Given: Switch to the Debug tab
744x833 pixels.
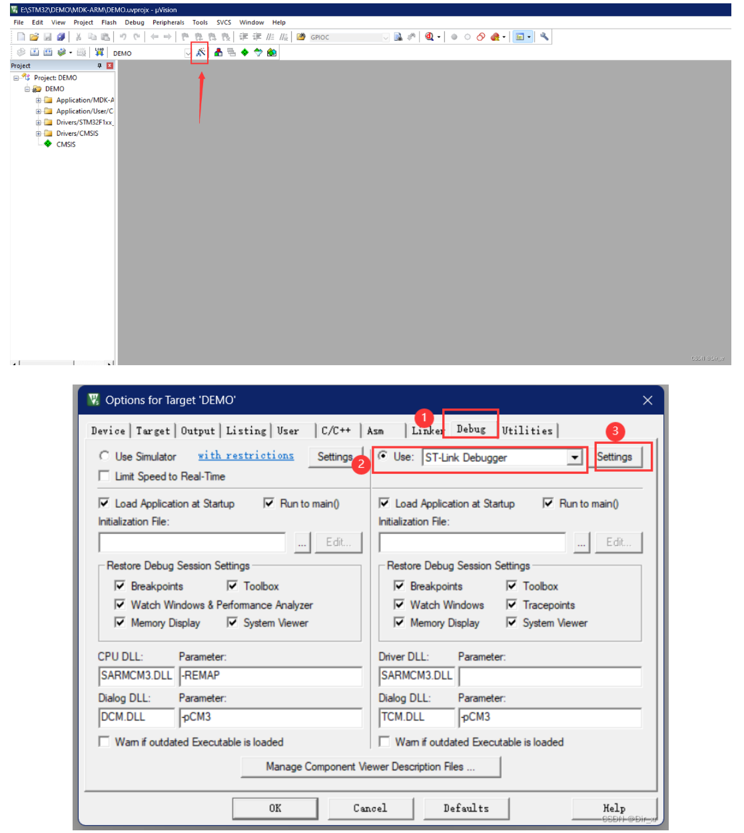Looking at the screenshot, I should pos(471,429).
